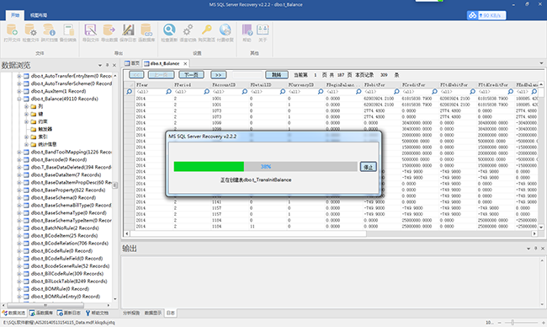Click the purple help book icon

247,30
